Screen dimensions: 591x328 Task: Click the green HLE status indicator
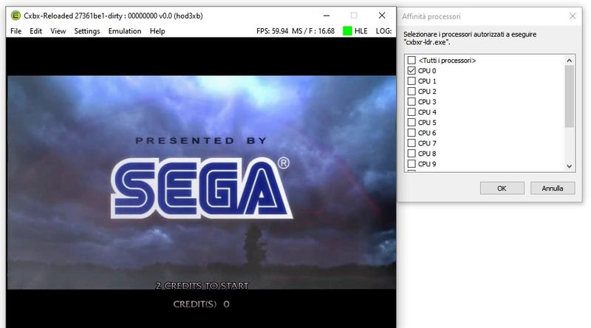tap(347, 31)
